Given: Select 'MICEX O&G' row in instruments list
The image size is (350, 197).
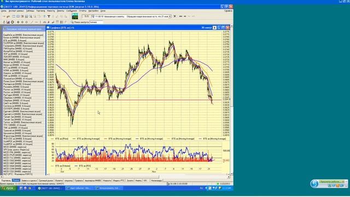Looking at the screenshot, I should pyautogui.click(x=24, y=160).
